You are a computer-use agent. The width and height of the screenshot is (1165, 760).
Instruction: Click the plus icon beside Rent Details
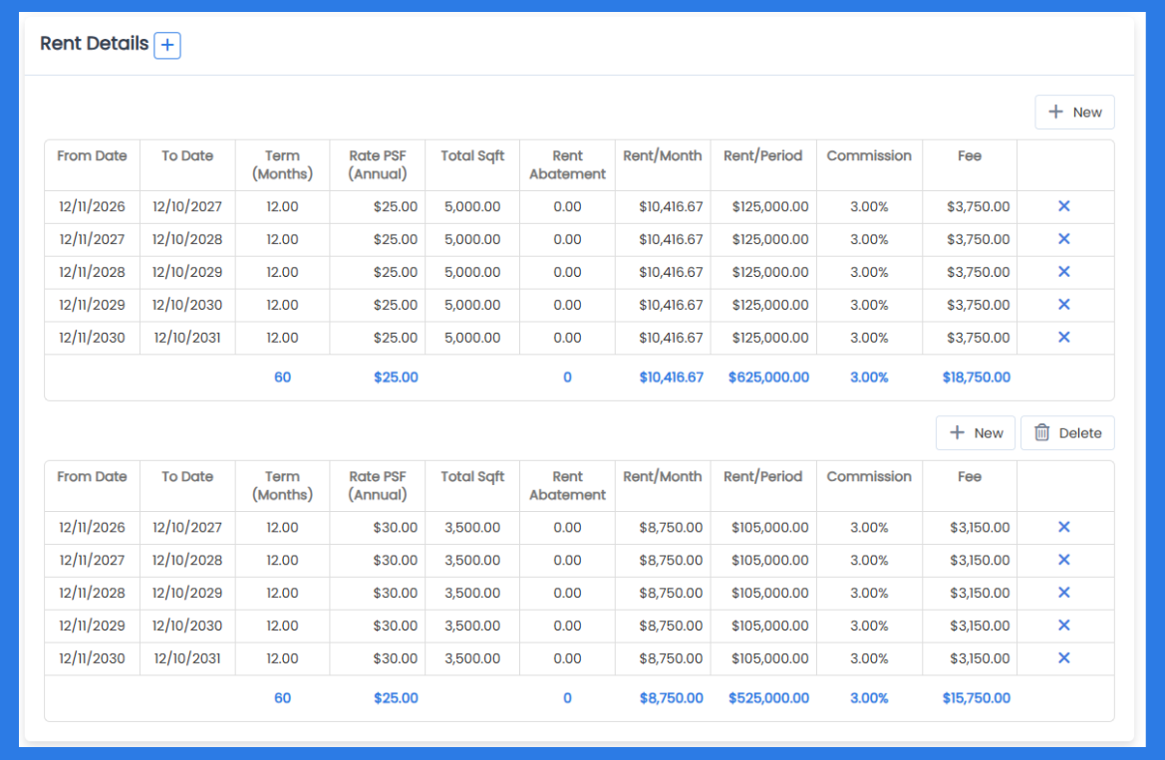click(x=167, y=45)
